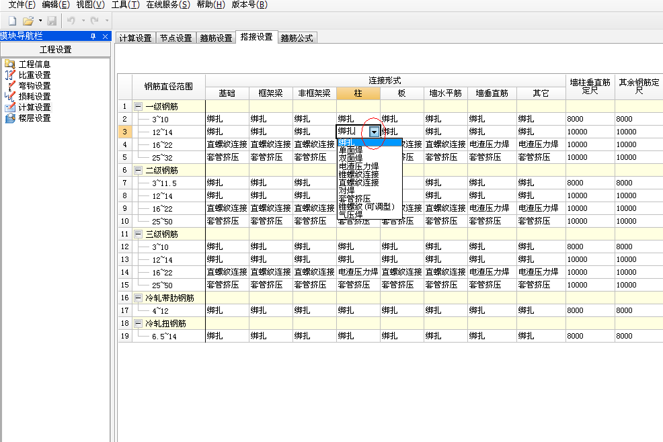Collapse the 冷轧带肋钢筋 group
This screenshot has width=663, height=442.
[138, 298]
